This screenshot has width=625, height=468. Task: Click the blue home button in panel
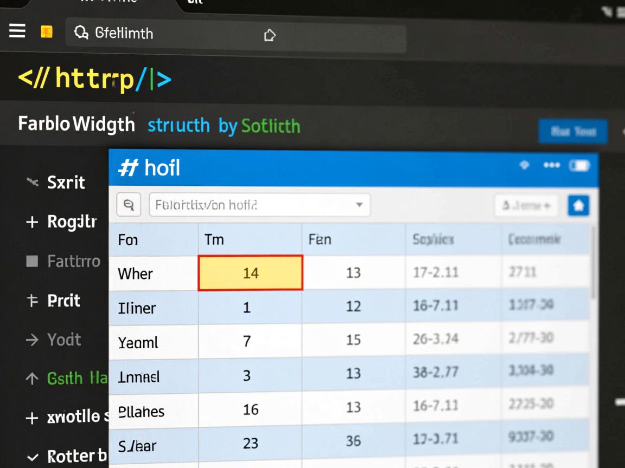[578, 206]
